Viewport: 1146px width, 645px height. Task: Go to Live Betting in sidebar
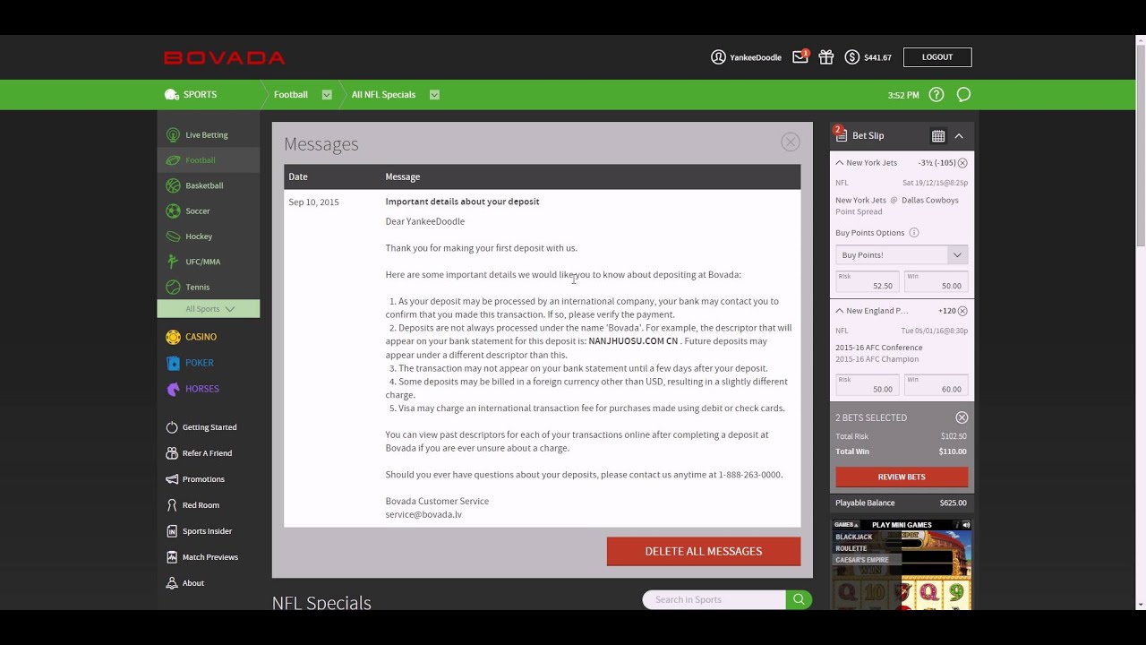(208, 135)
